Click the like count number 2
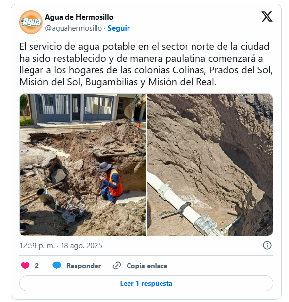The image size is (289, 302). 37,266
